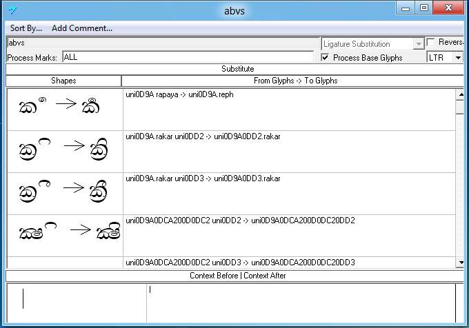Close the abvs window
This screenshot has width=469, height=328.
point(448,8)
